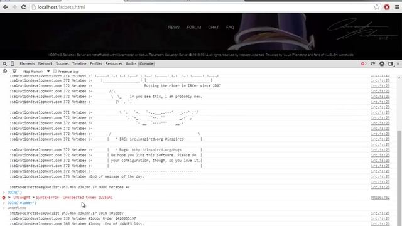This screenshot has width=402, height=226.
Task: Expand the SyntaxError details arrow
Action: click(33, 198)
